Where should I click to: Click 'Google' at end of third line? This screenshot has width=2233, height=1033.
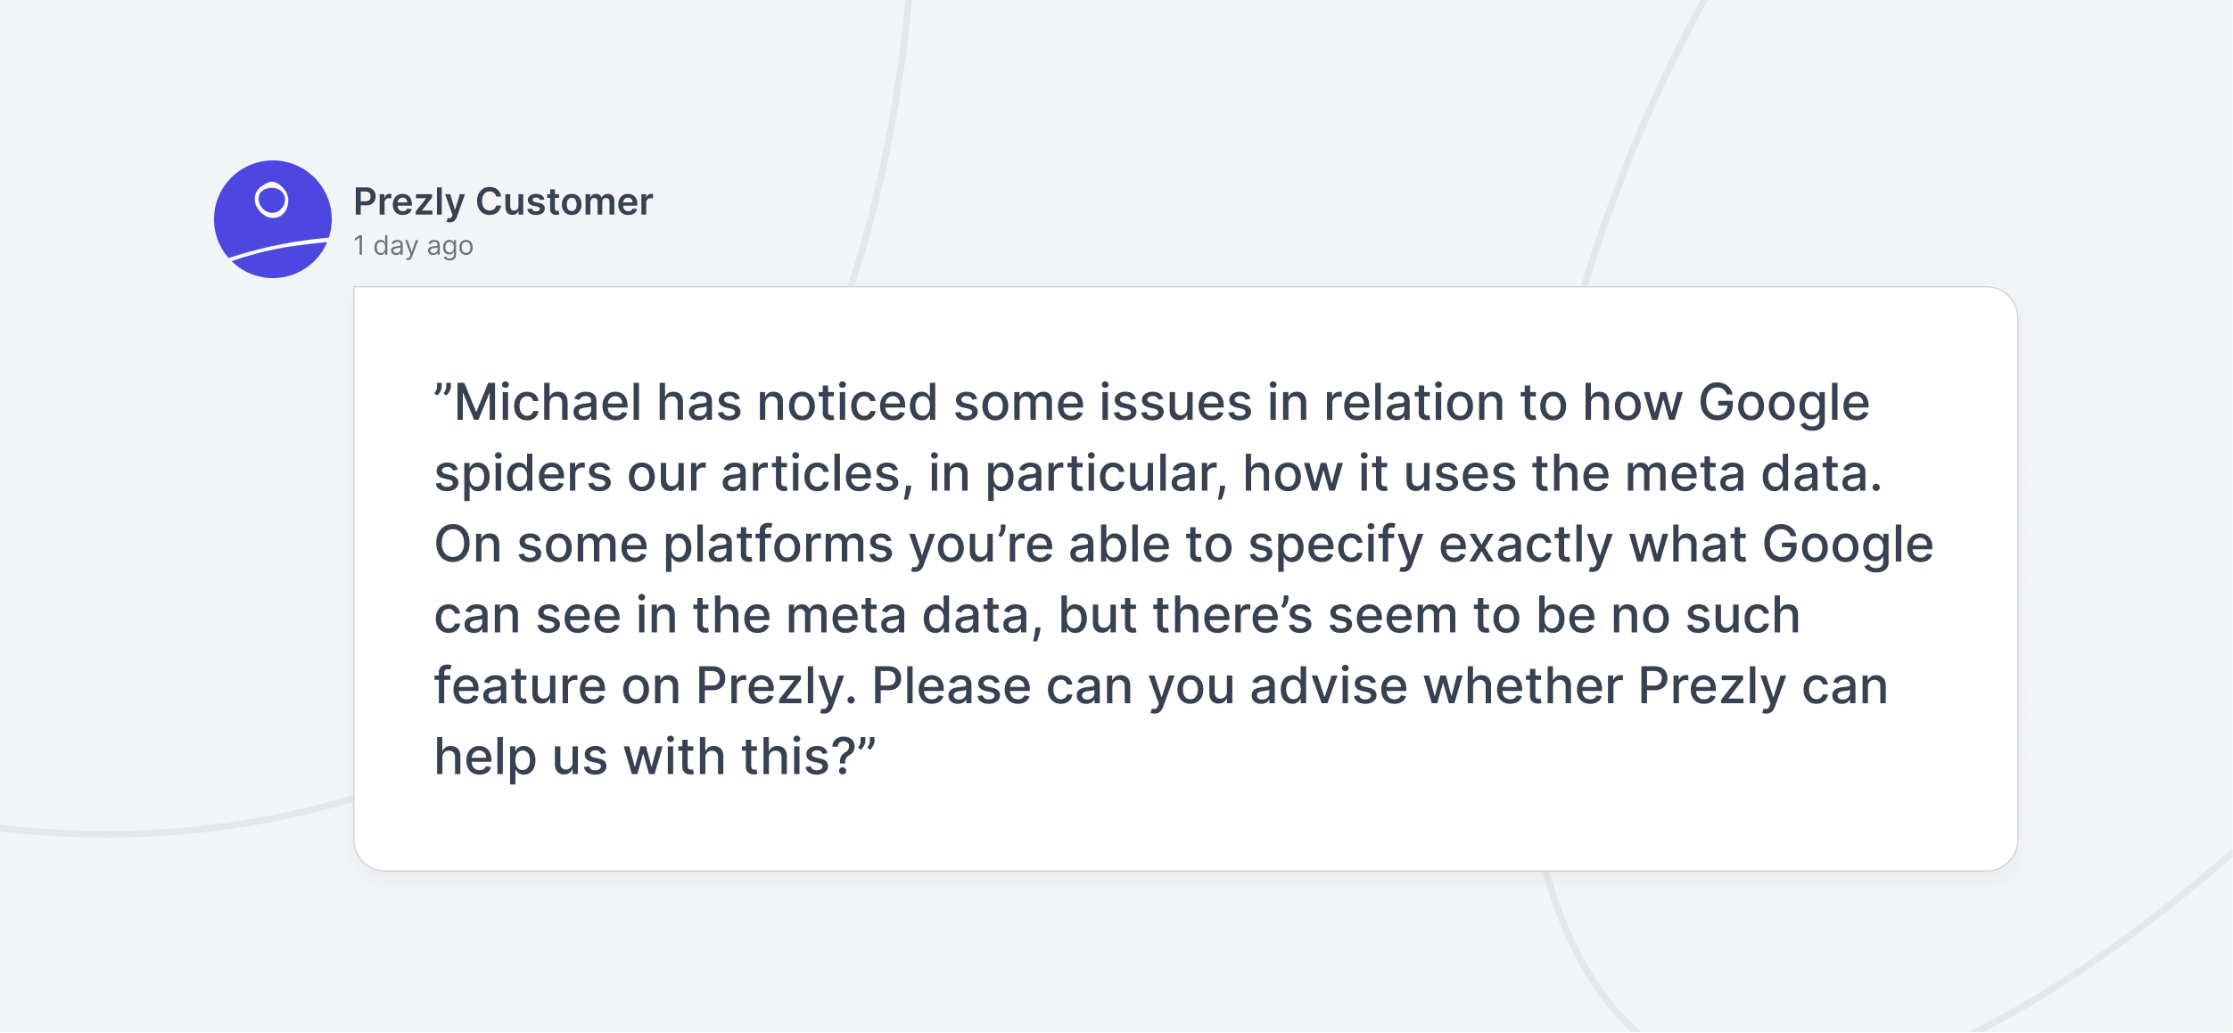click(1848, 545)
